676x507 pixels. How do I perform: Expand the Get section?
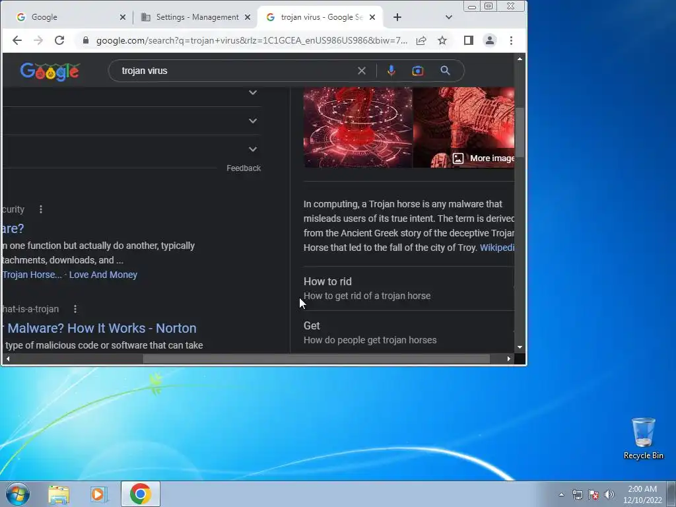click(409, 333)
